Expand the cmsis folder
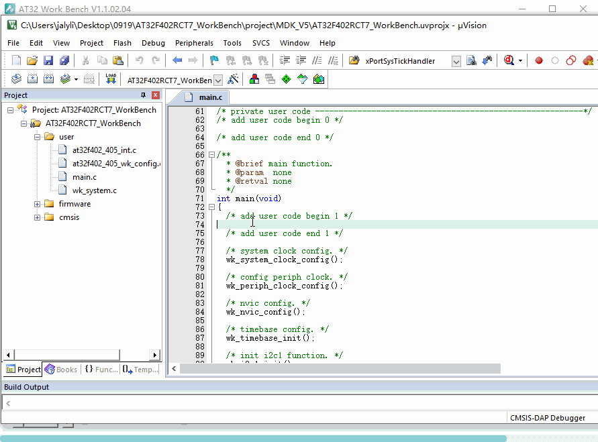 [x=37, y=217]
